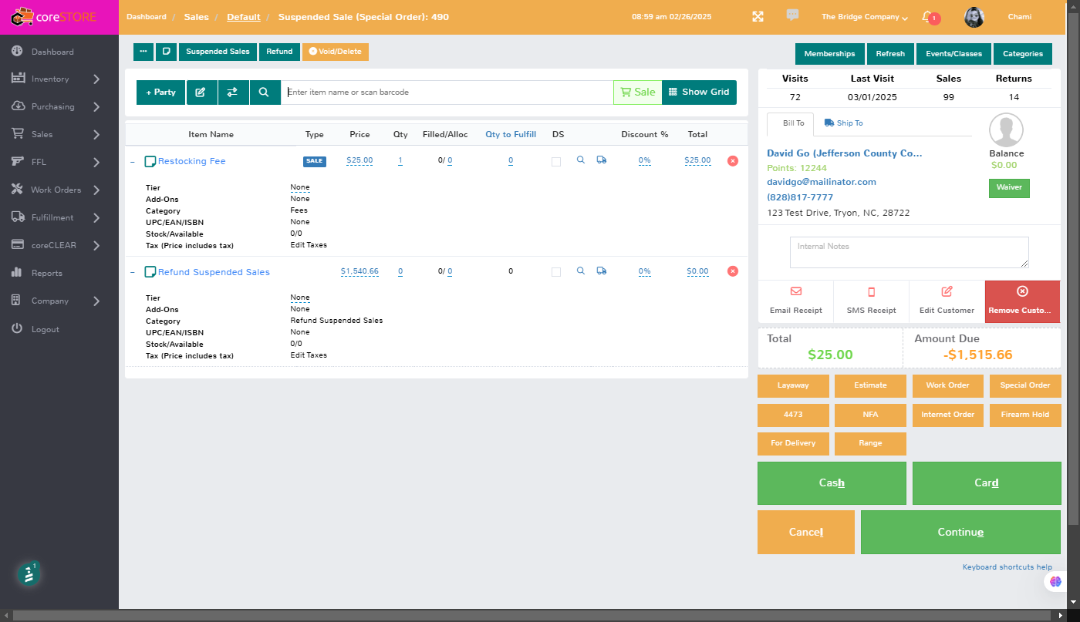Expand the Work Orders sidebar menu
Image resolution: width=1080 pixels, height=622 pixels.
click(59, 190)
